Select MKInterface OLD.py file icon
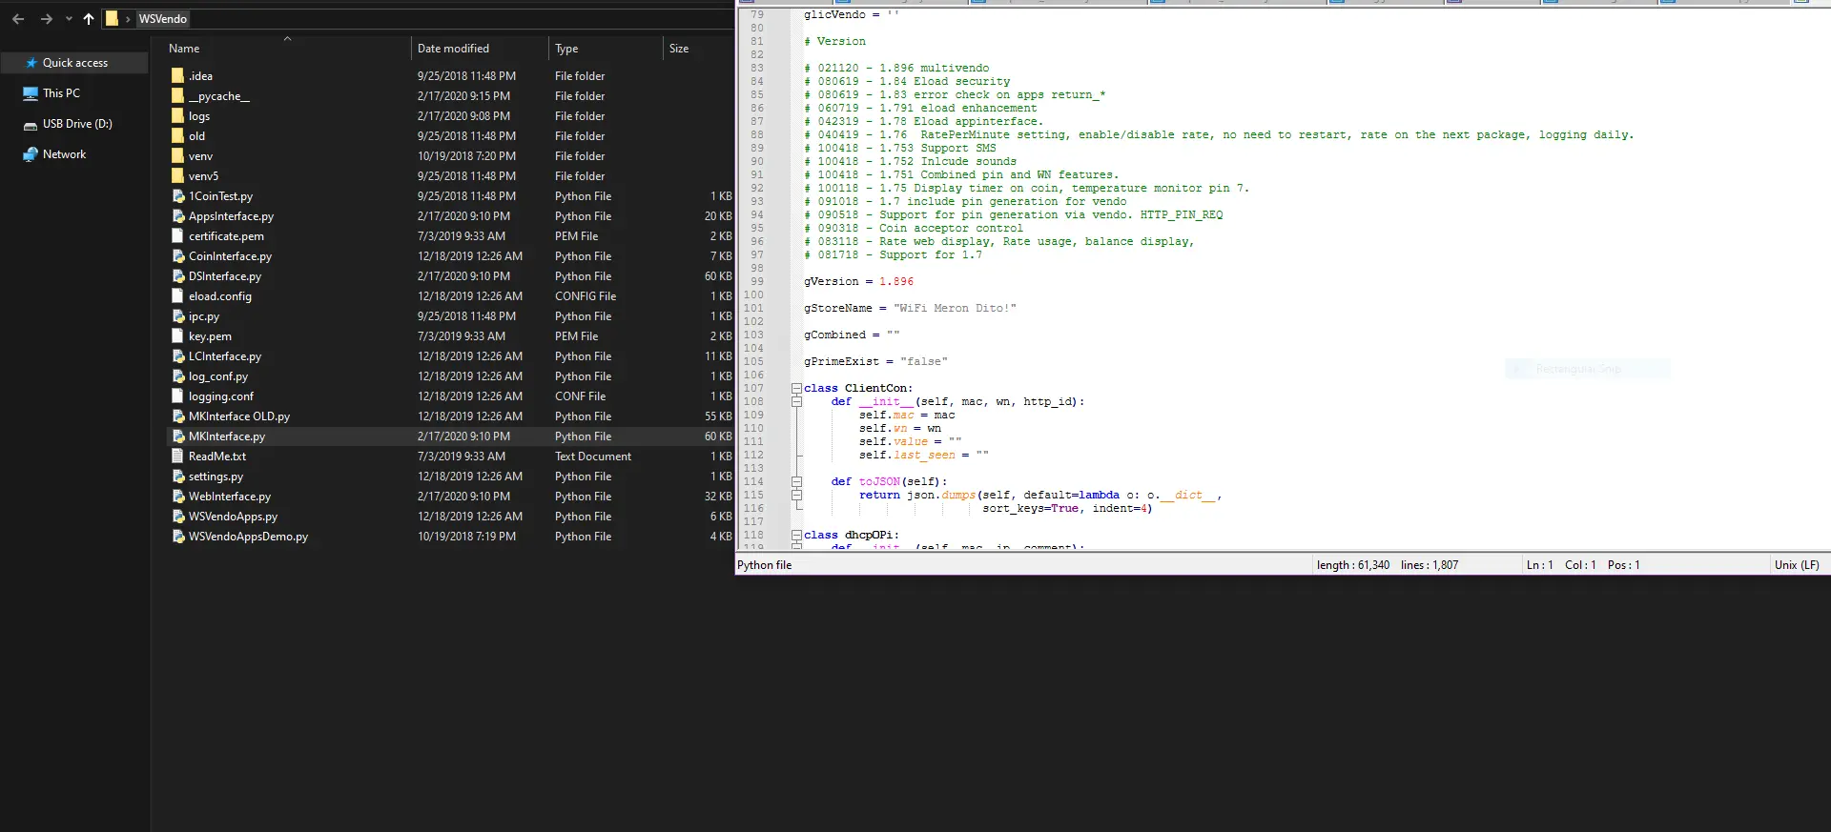Screen dimensions: 1831x832 coord(177,416)
